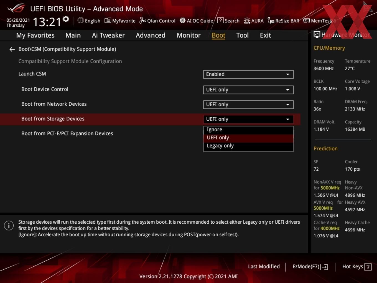Click the 05/20/2021 date text

pyautogui.click(x=18, y=20)
